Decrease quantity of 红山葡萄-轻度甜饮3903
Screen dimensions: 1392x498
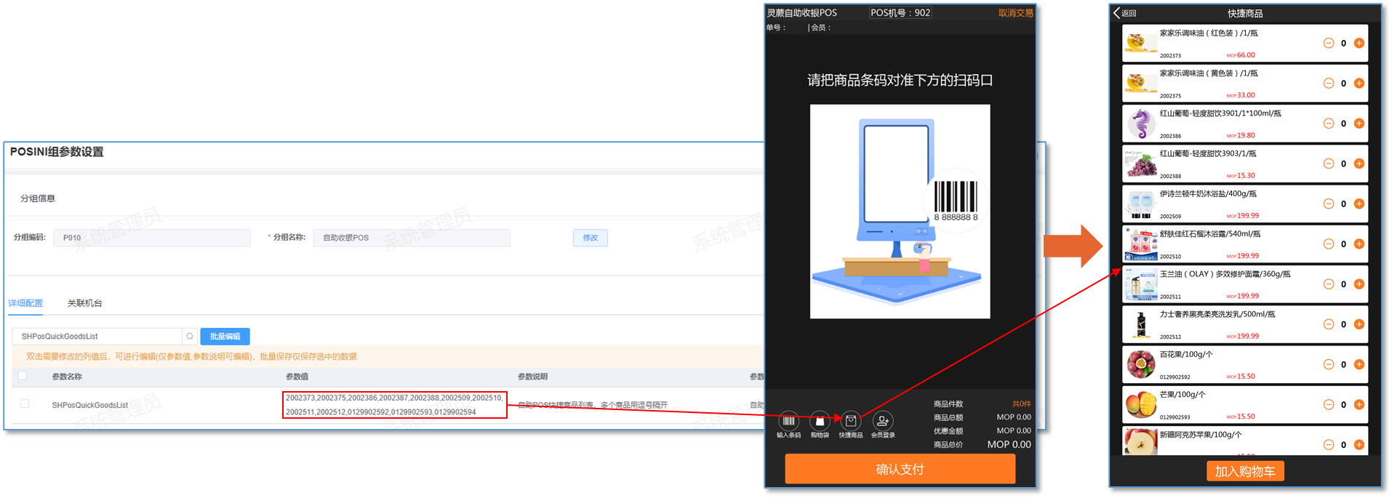[x=1328, y=164]
